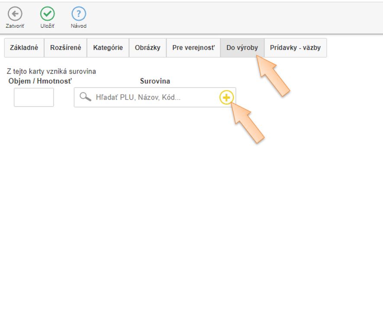Switch to the Prídavky - väzby tab
Screen dimensions: 383x334
click(x=295, y=48)
